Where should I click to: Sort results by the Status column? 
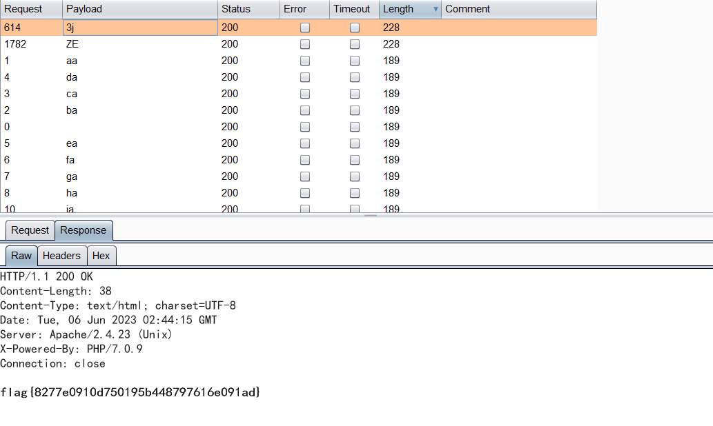click(x=238, y=9)
